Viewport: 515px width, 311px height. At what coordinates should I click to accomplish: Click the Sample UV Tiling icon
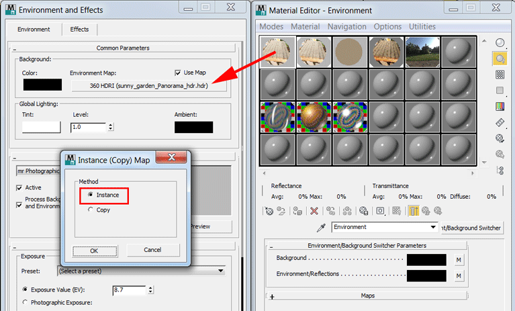(500, 90)
